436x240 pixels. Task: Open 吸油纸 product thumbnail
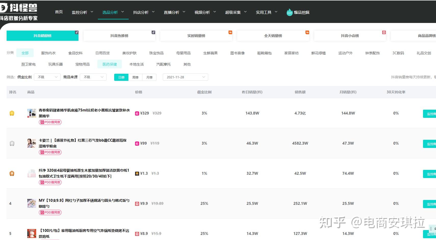pyautogui.click(x=32, y=233)
